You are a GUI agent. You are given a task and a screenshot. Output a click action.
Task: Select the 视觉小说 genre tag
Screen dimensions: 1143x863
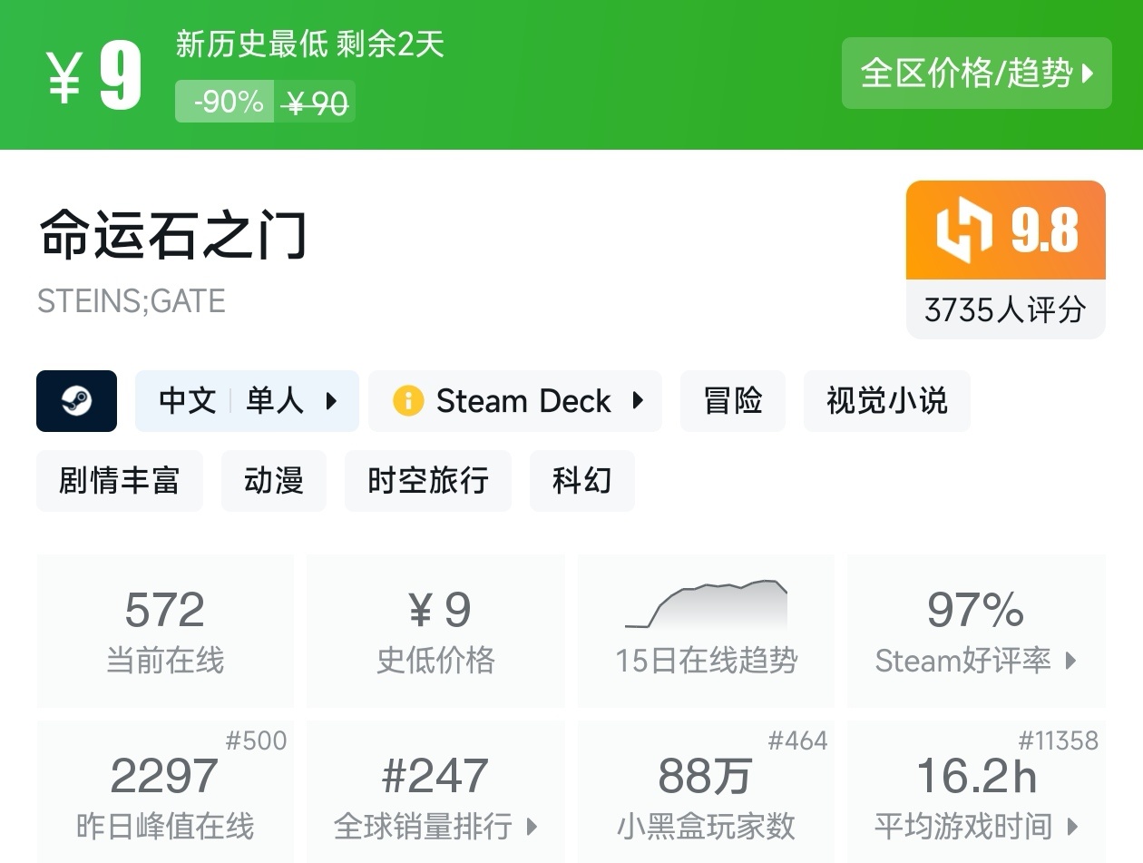click(887, 400)
